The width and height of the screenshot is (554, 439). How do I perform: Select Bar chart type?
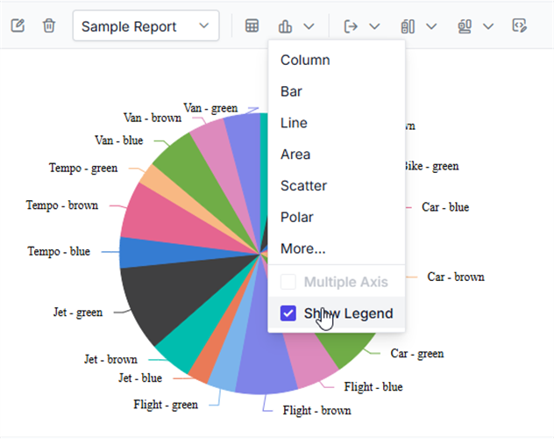pyautogui.click(x=337, y=91)
